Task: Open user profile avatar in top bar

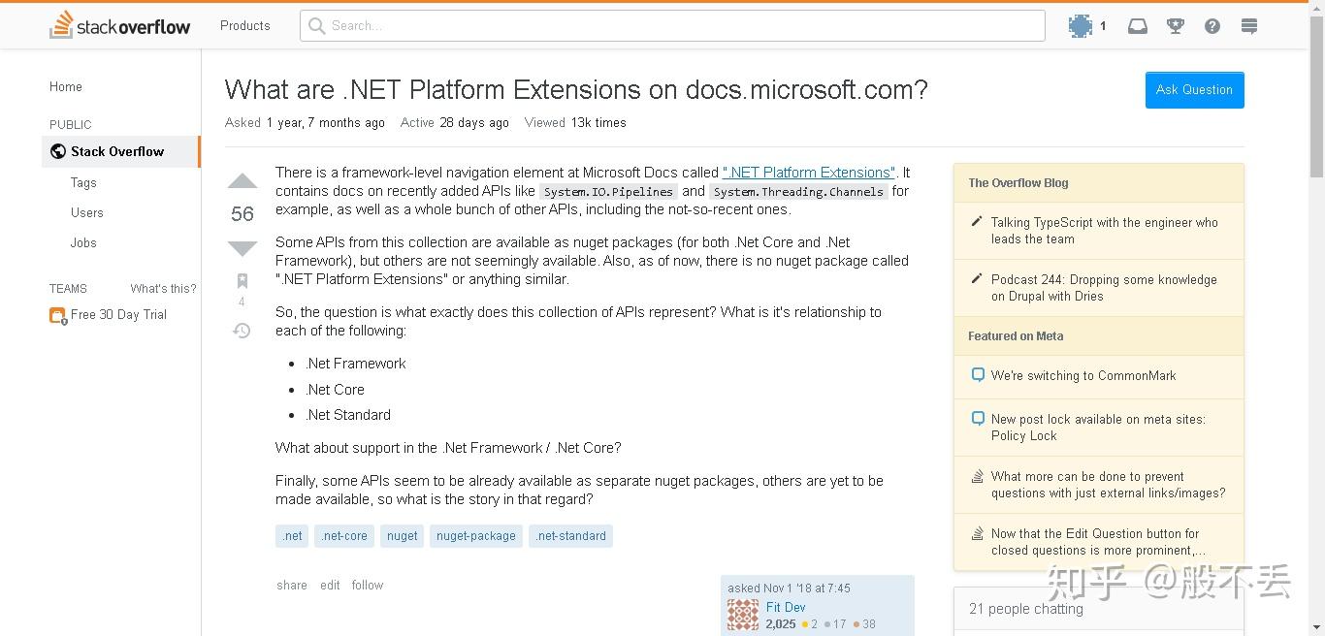Action: coord(1081,26)
